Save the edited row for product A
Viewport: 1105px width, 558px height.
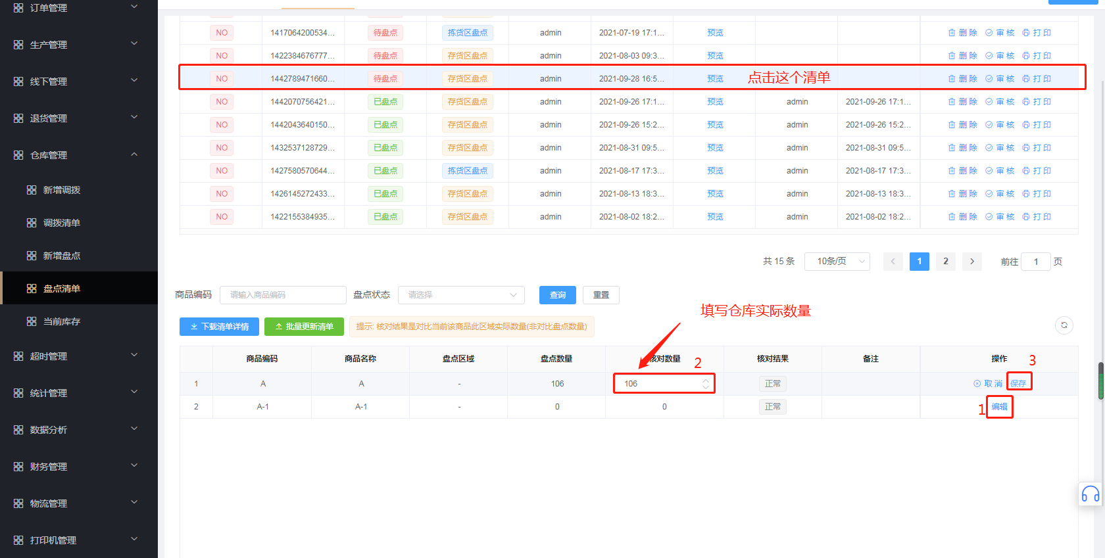1018,384
